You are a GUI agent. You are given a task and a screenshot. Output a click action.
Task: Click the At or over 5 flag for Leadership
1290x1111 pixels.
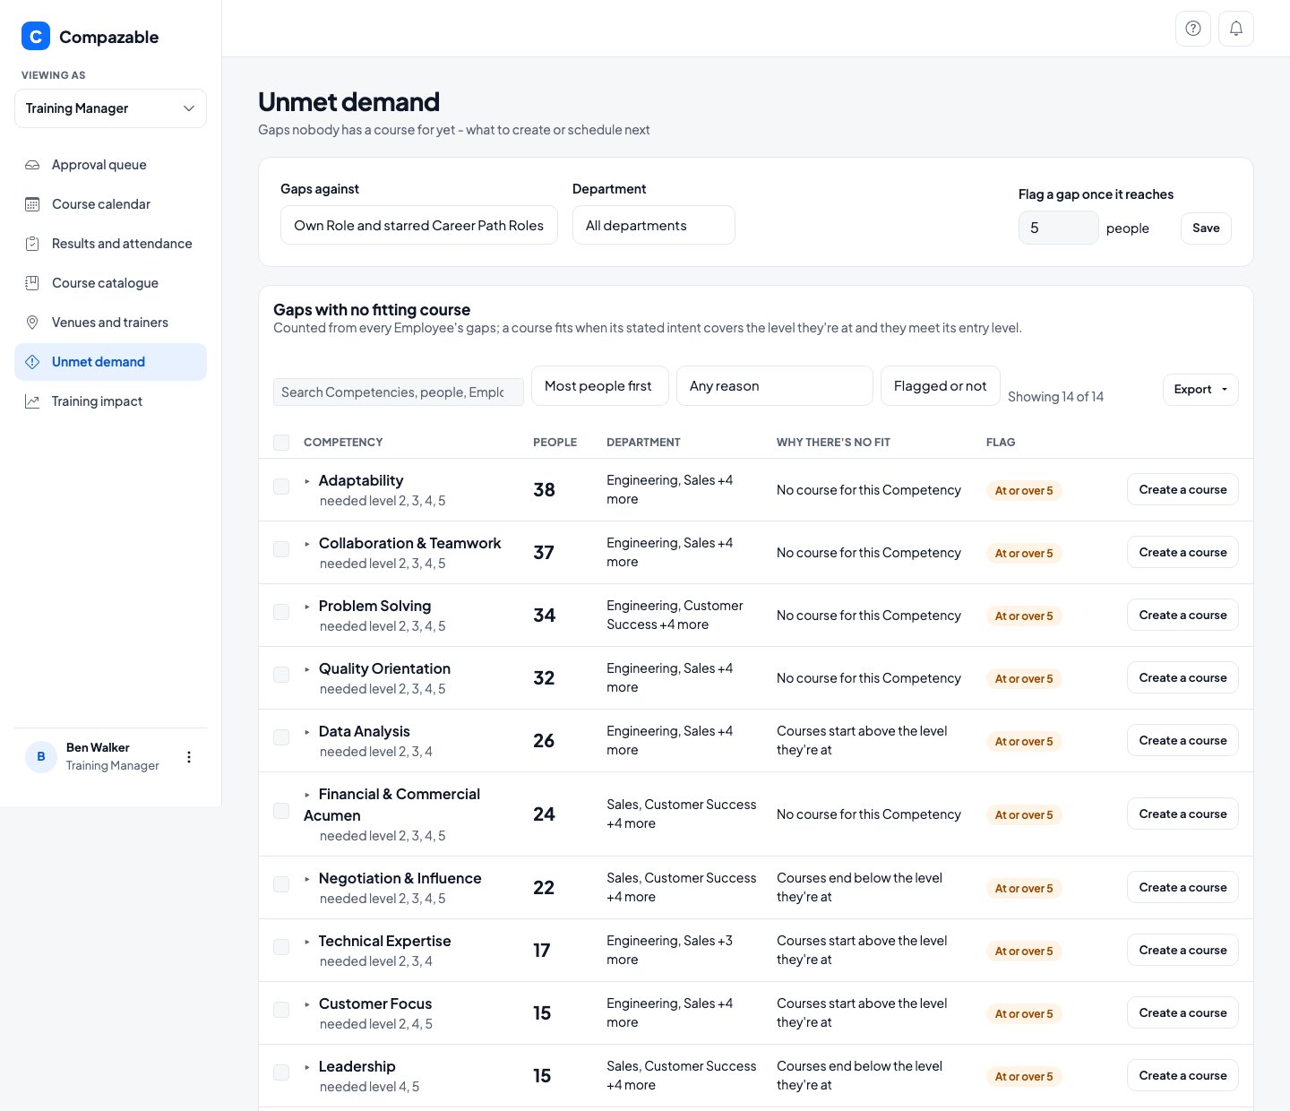point(1024,1076)
